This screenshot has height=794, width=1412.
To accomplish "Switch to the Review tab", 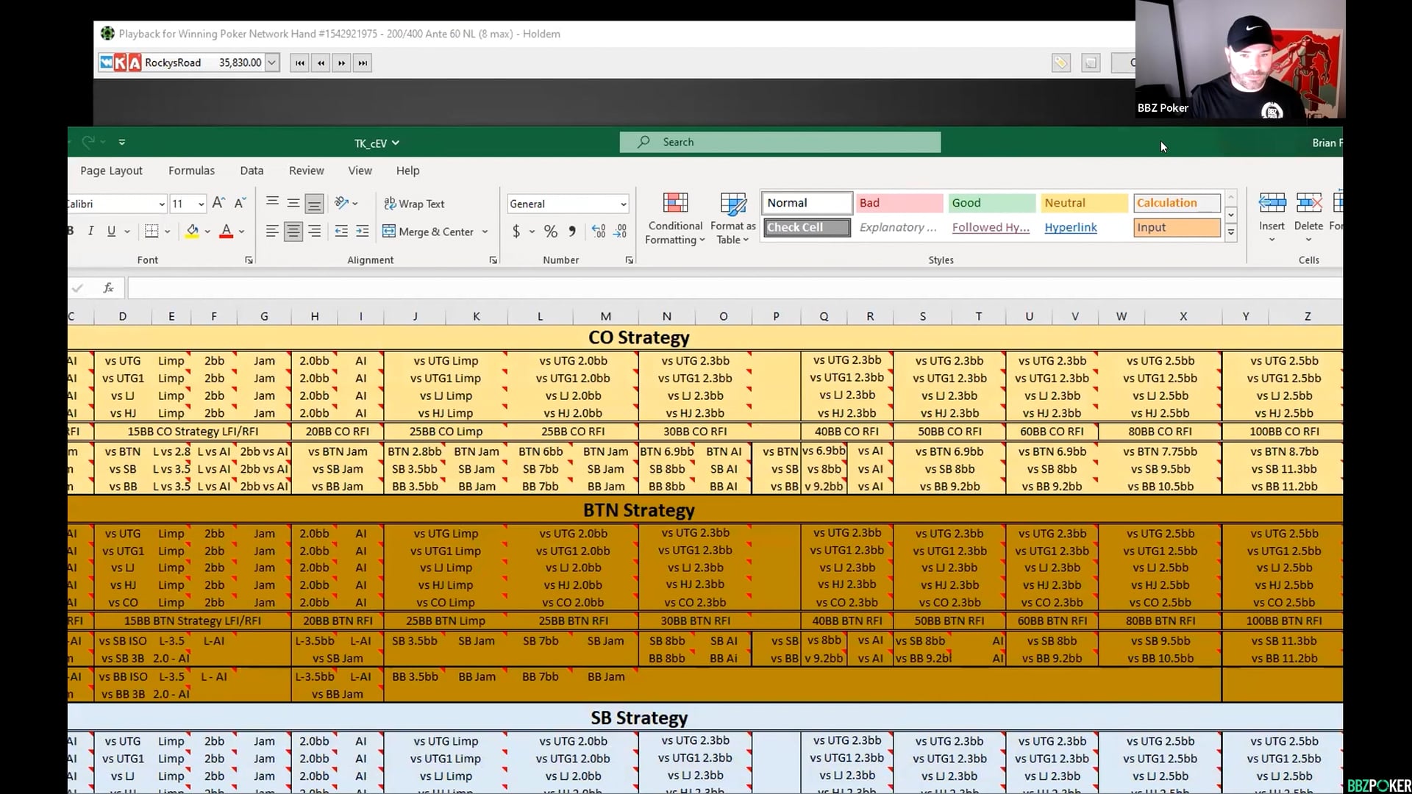I will click(x=306, y=171).
